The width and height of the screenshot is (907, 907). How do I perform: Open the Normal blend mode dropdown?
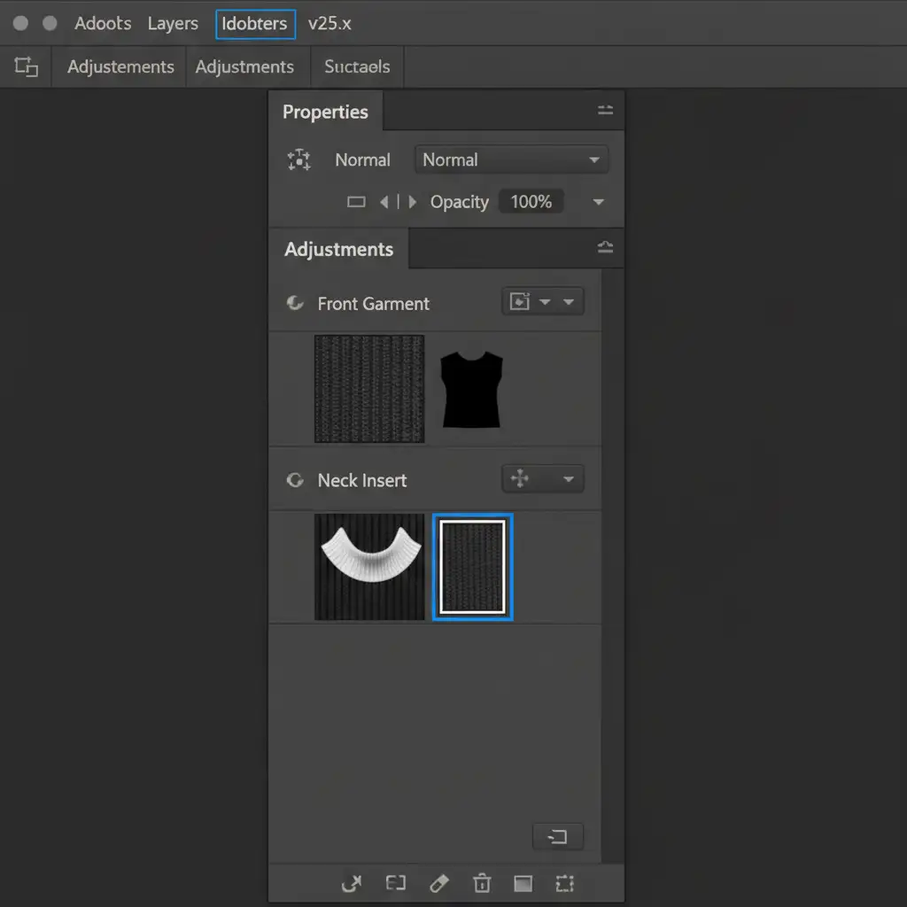(511, 160)
